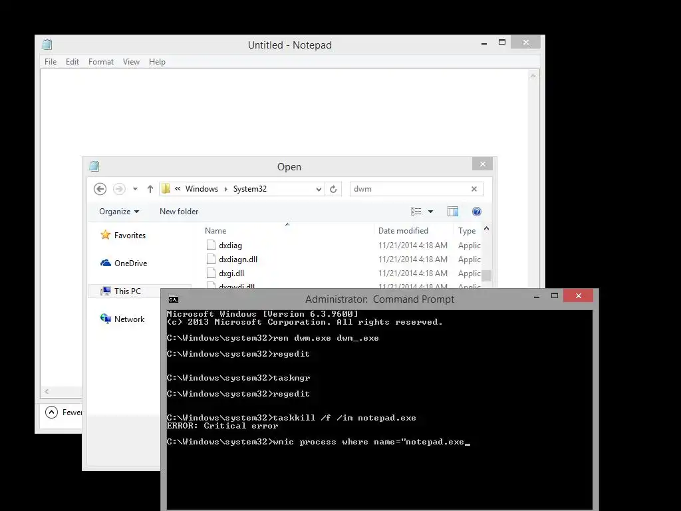Open help in the Open dialog
Viewport: 681px width, 511px height.
[x=476, y=212]
